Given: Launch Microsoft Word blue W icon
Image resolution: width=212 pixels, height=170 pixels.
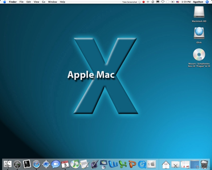Looking at the screenshot, I should [113, 164].
